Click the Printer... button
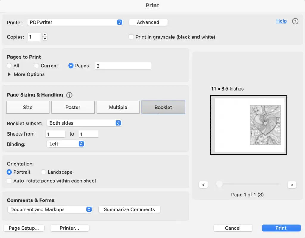This screenshot has height=238, width=305. click(69, 228)
